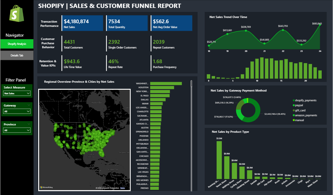333x195 pixels.
Task: Click the Regional Overview-Province & Cities chart title
Action: coord(79,82)
